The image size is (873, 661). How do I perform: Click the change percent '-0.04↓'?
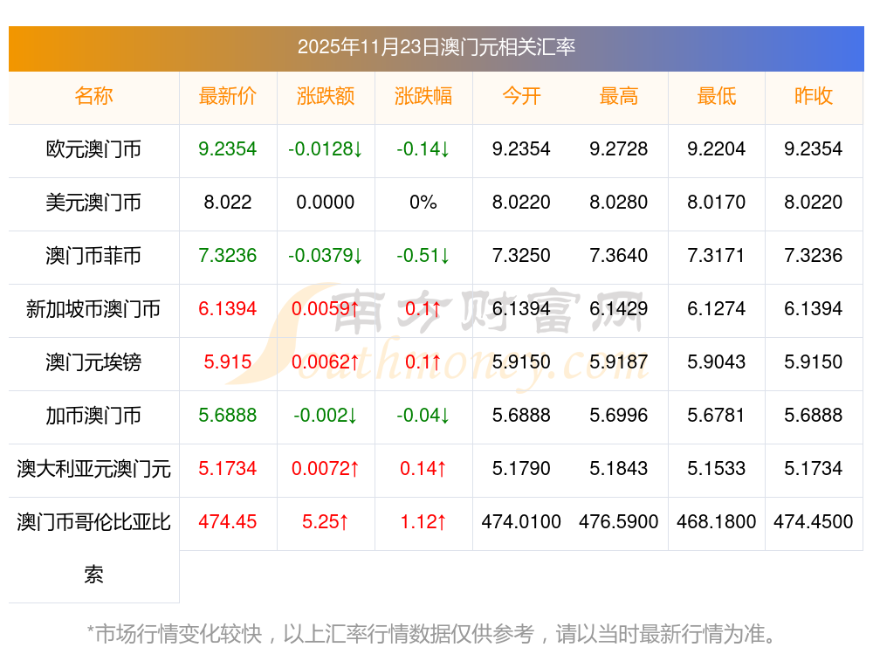pyautogui.click(x=423, y=415)
